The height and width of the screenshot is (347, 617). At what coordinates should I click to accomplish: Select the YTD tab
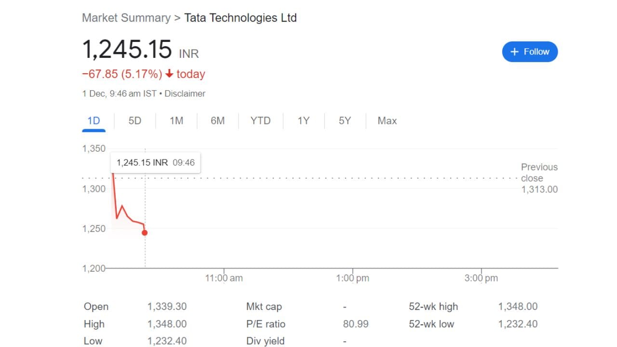[x=260, y=121]
